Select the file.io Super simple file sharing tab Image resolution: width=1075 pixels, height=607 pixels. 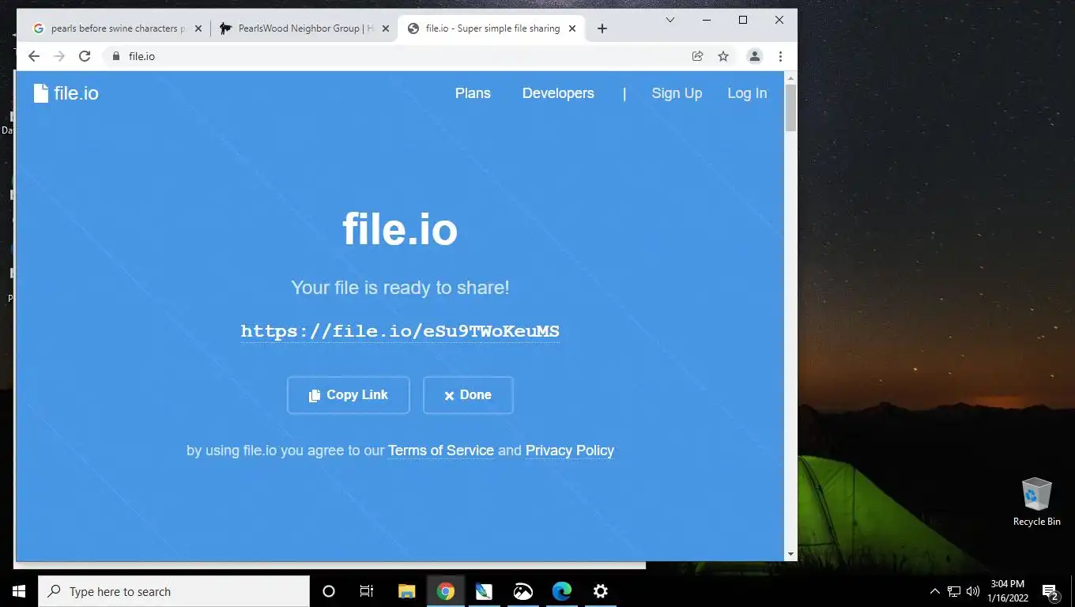pyautogui.click(x=492, y=28)
